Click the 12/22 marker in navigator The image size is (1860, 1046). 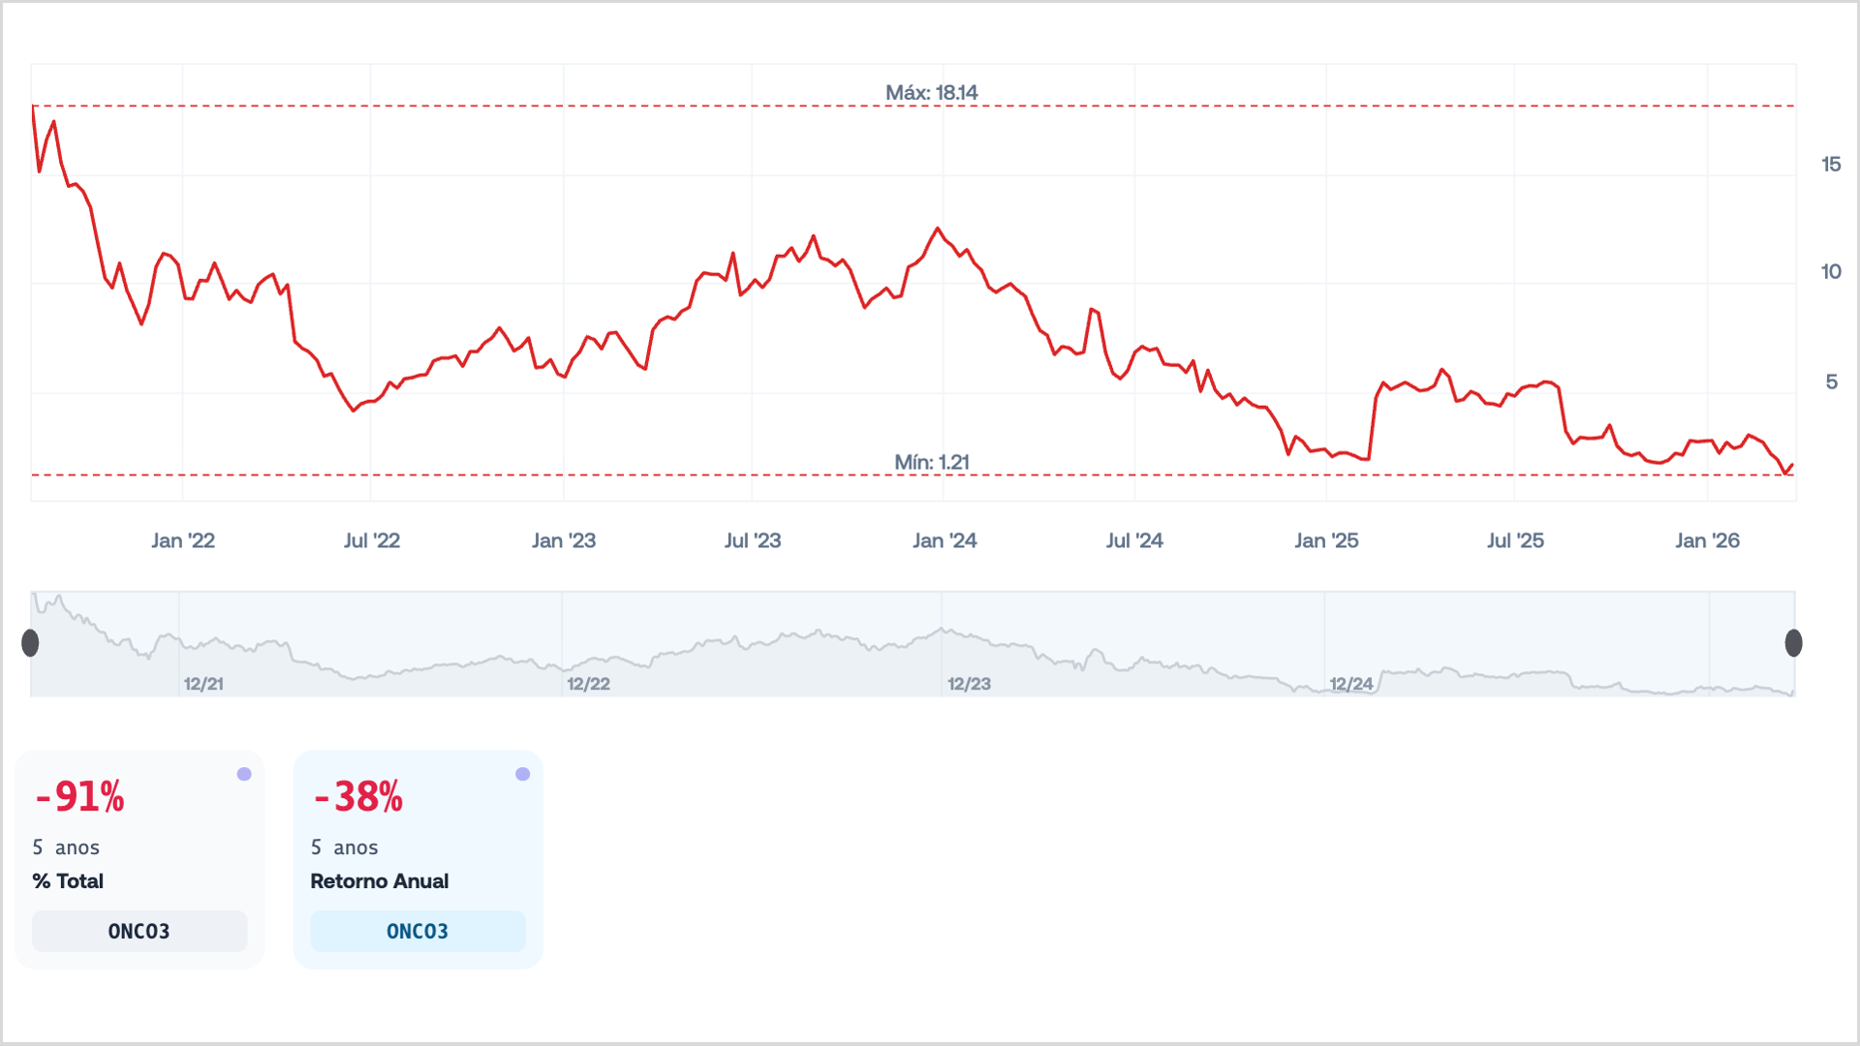[588, 684]
